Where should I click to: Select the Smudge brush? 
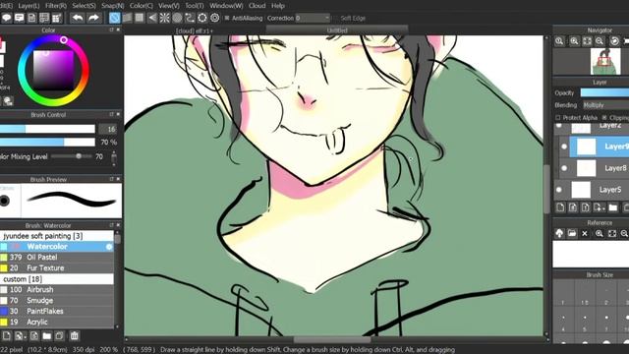tap(57, 301)
